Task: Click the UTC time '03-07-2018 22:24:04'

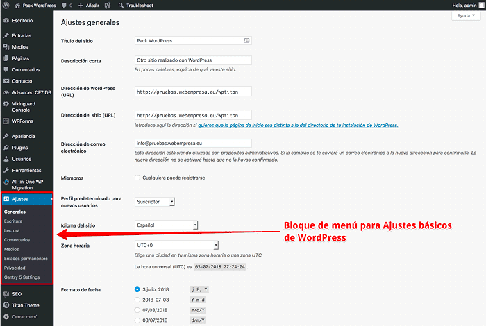Action: (220, 266)
